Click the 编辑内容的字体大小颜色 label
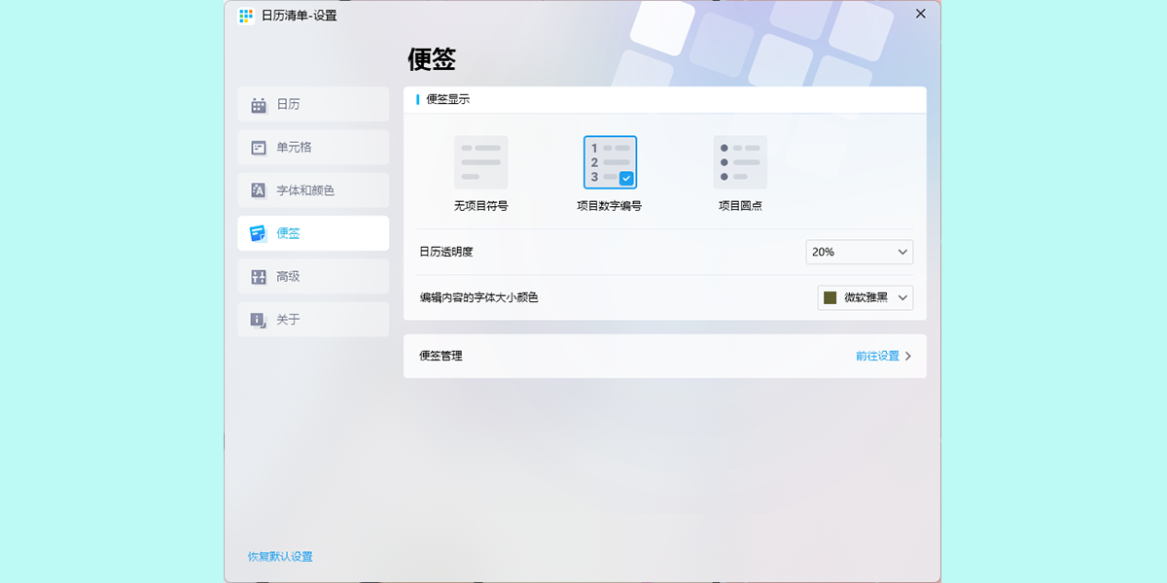Image resolution: width=1167 pixels, height=583 pixels. (x=478, y=297)
